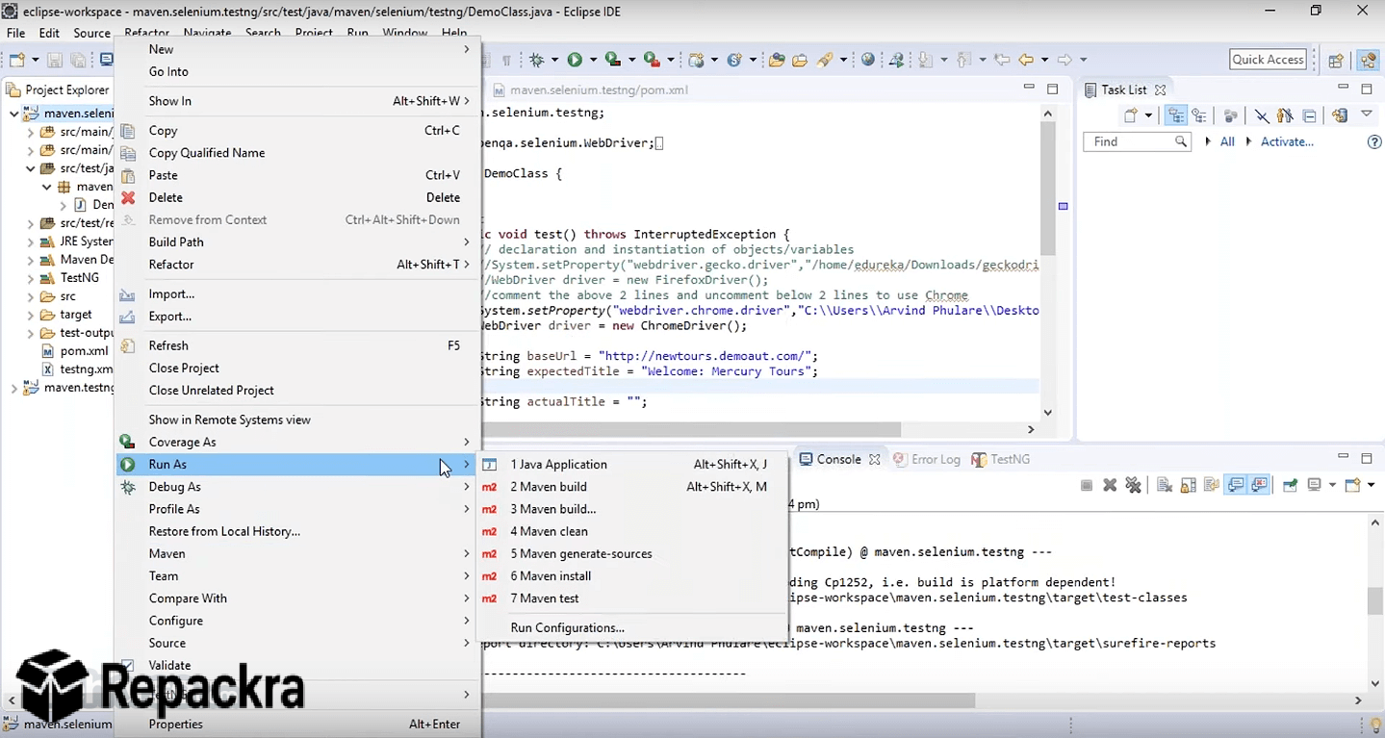
Task: Toggle Word Wrap in Console toolbar
Action: pyautogui.click(x=1211, y=485)
